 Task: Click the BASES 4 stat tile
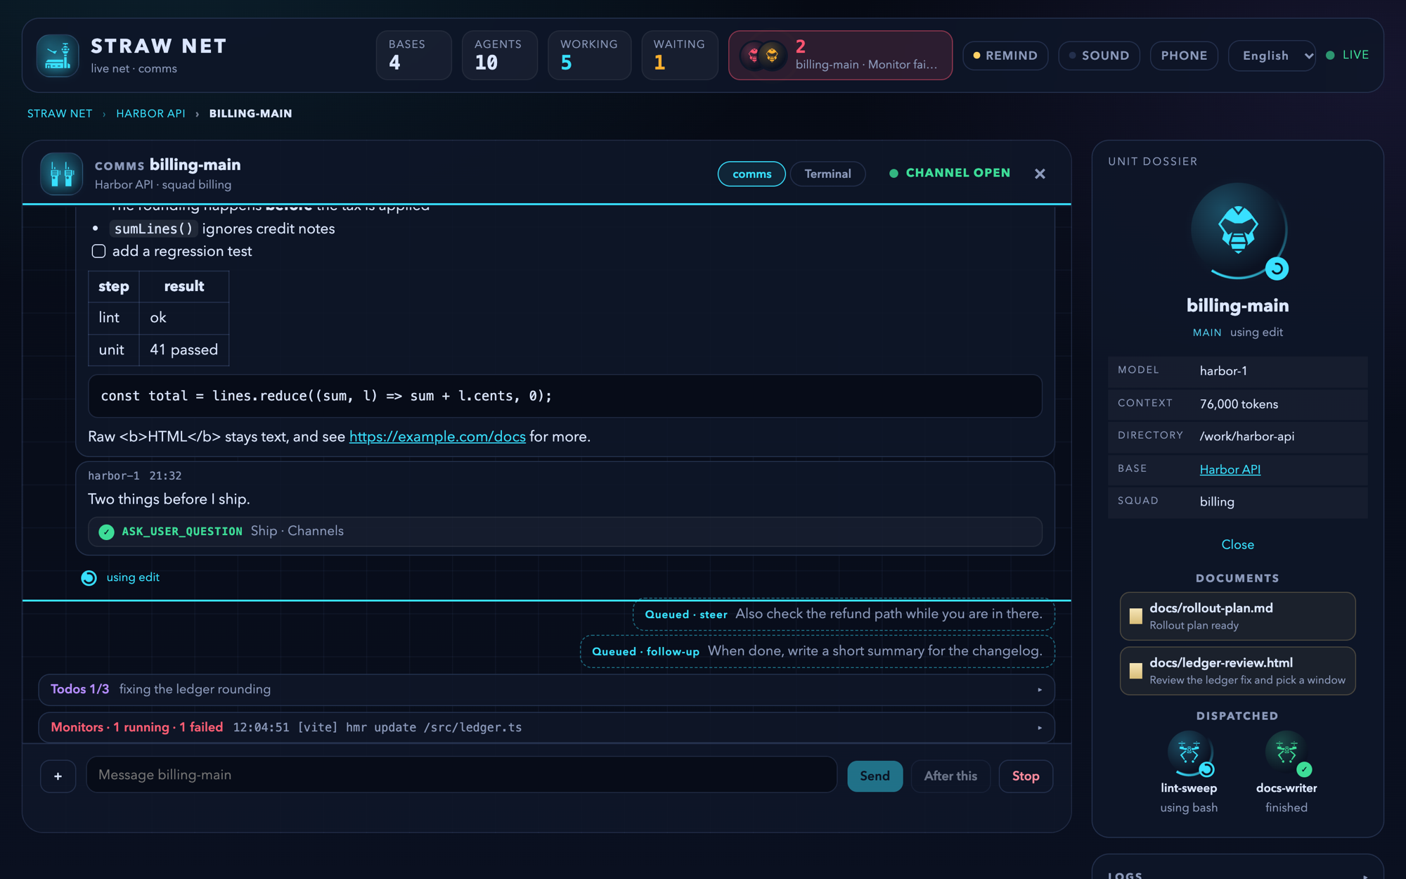[413, 56]
